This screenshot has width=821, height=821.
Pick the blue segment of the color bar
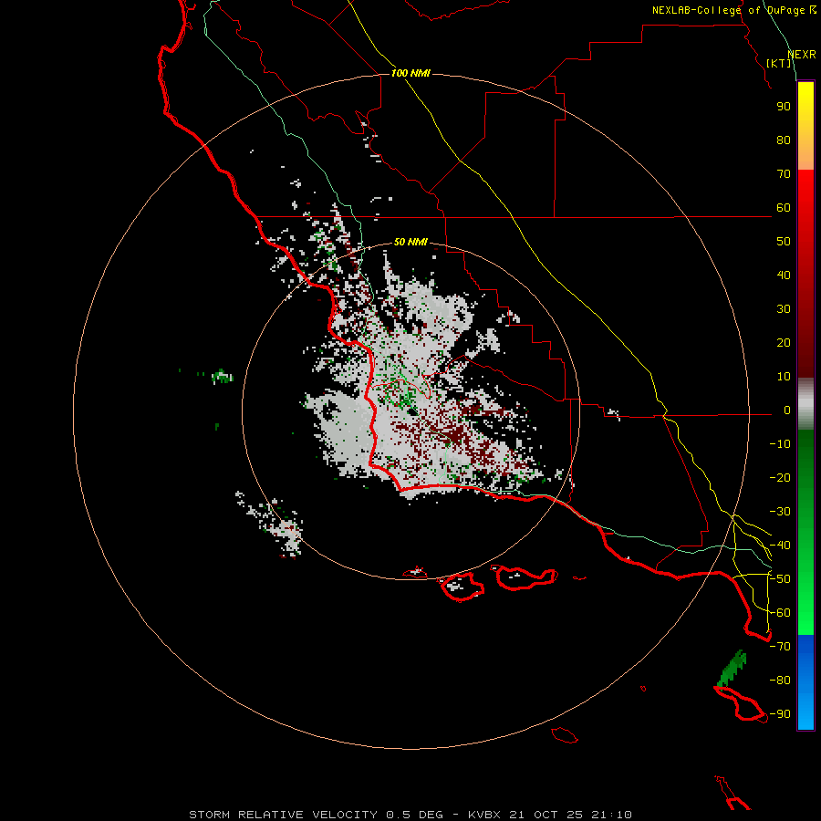coord(805,682)
